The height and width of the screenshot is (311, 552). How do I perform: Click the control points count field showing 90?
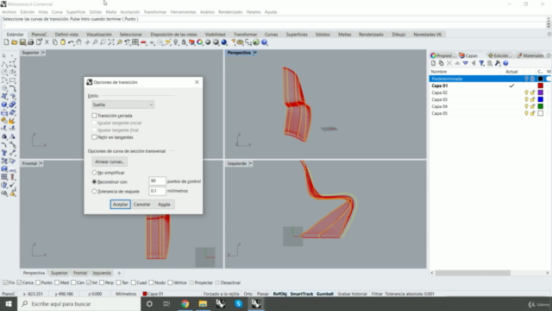click(x=157, y=181)
